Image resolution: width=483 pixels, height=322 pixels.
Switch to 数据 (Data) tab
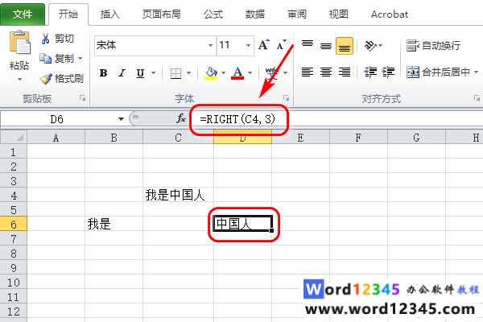255,14
